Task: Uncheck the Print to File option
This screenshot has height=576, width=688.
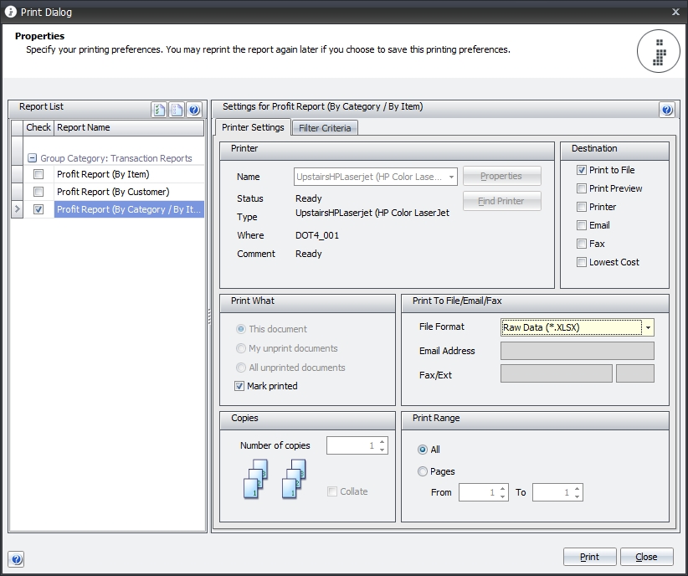Action: click(582, 169)
